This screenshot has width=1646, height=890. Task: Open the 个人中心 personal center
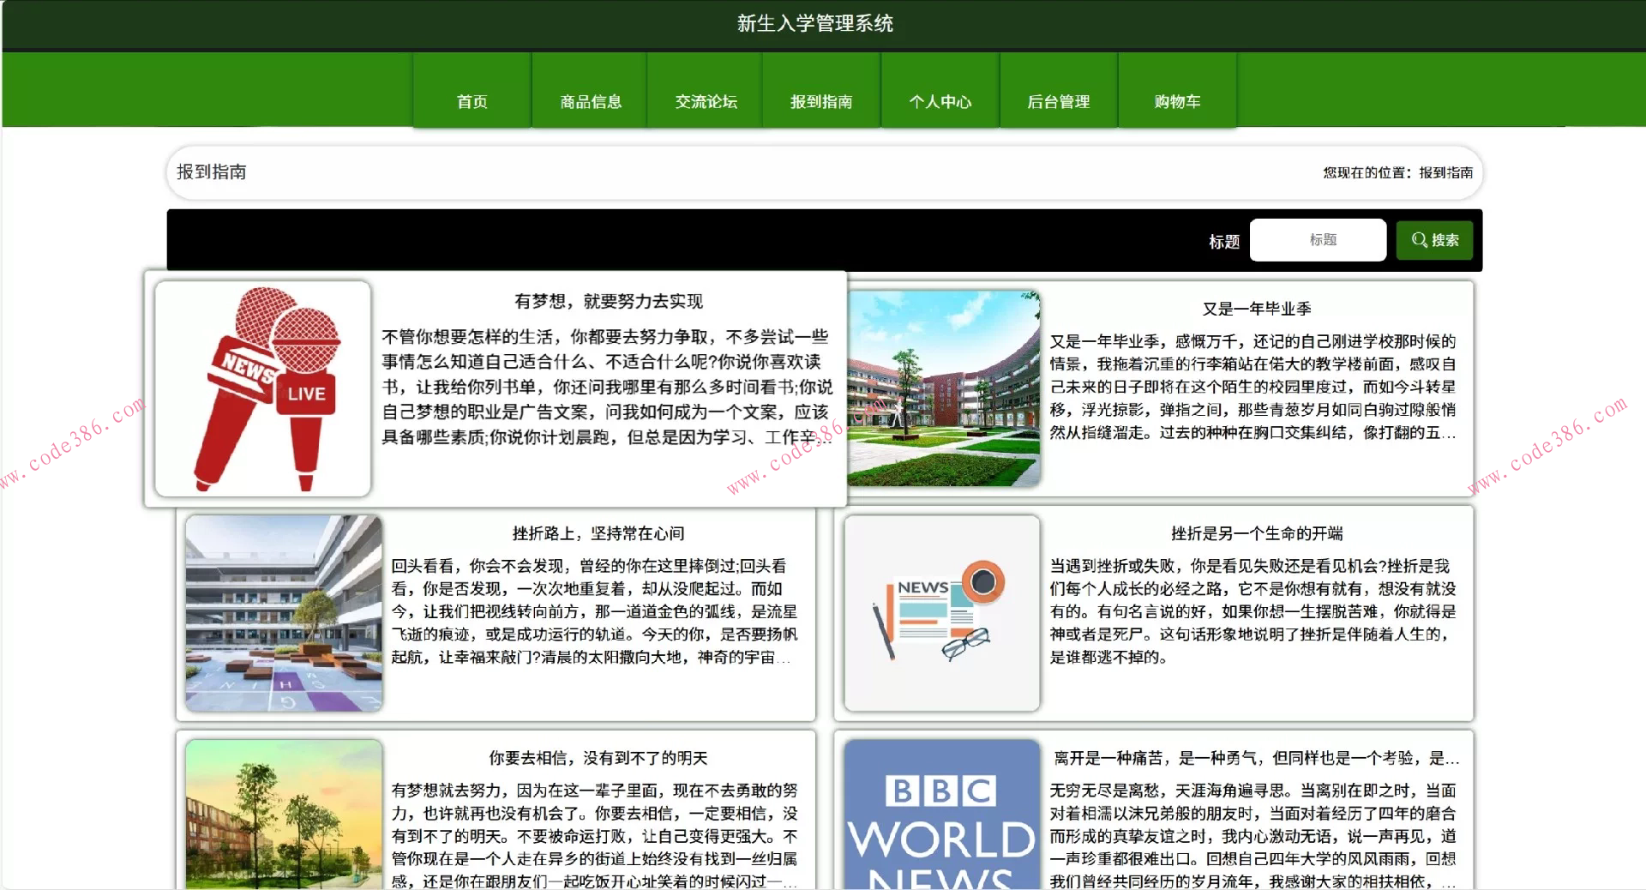point(940,100)
